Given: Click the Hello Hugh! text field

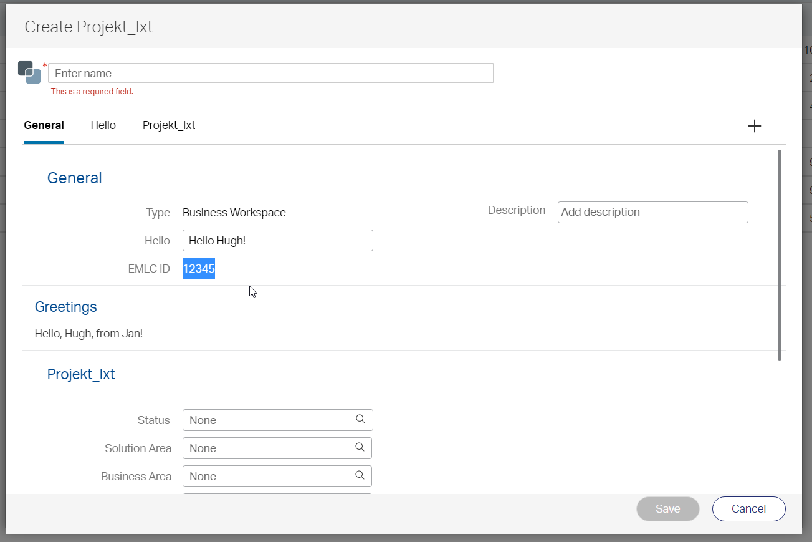Looking at the screenshot, I should point(278,241).
